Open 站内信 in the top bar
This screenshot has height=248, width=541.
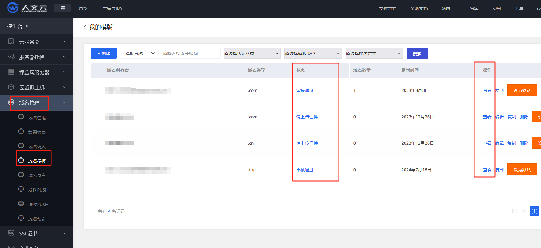[x=448, y=8]
